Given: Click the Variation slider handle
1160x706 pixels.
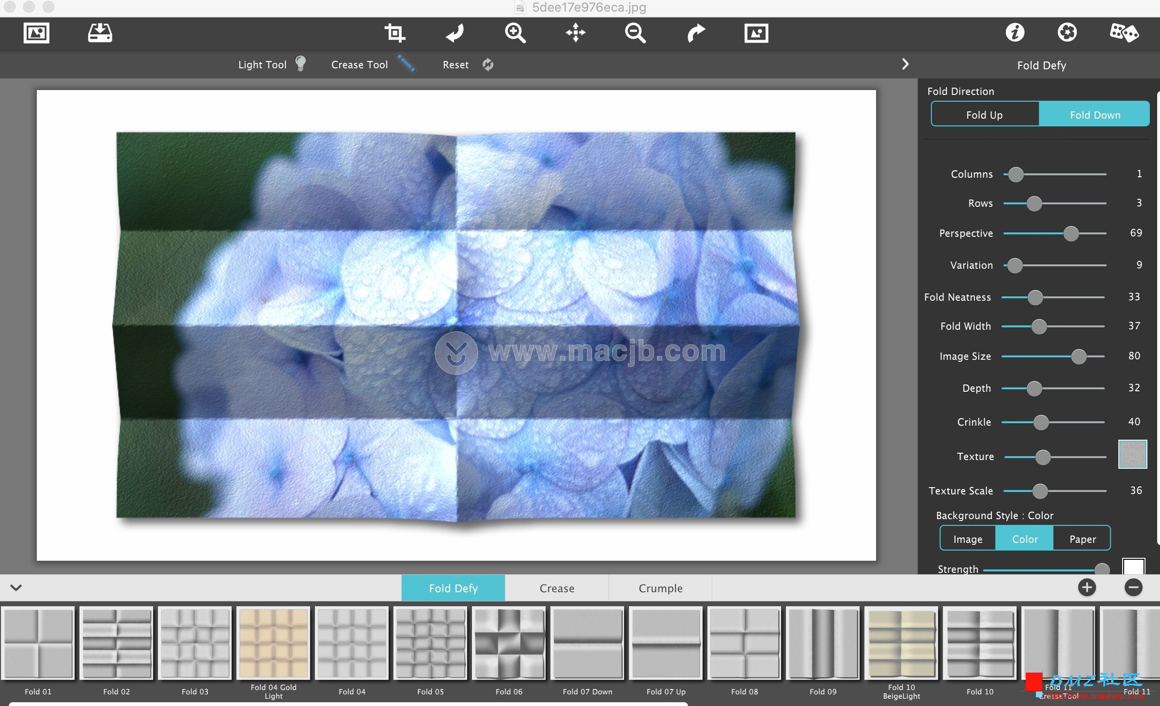Looking at the screenshot, I should 1015,265.
